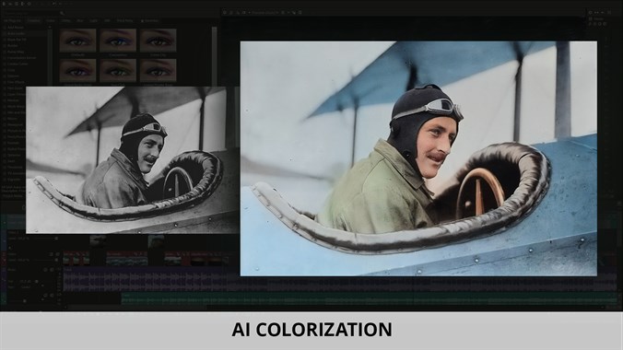Select the blue-eye preset thumbnail in top row
The height and width of the screenshot is (350, 623).
click(x=118, y=41)
